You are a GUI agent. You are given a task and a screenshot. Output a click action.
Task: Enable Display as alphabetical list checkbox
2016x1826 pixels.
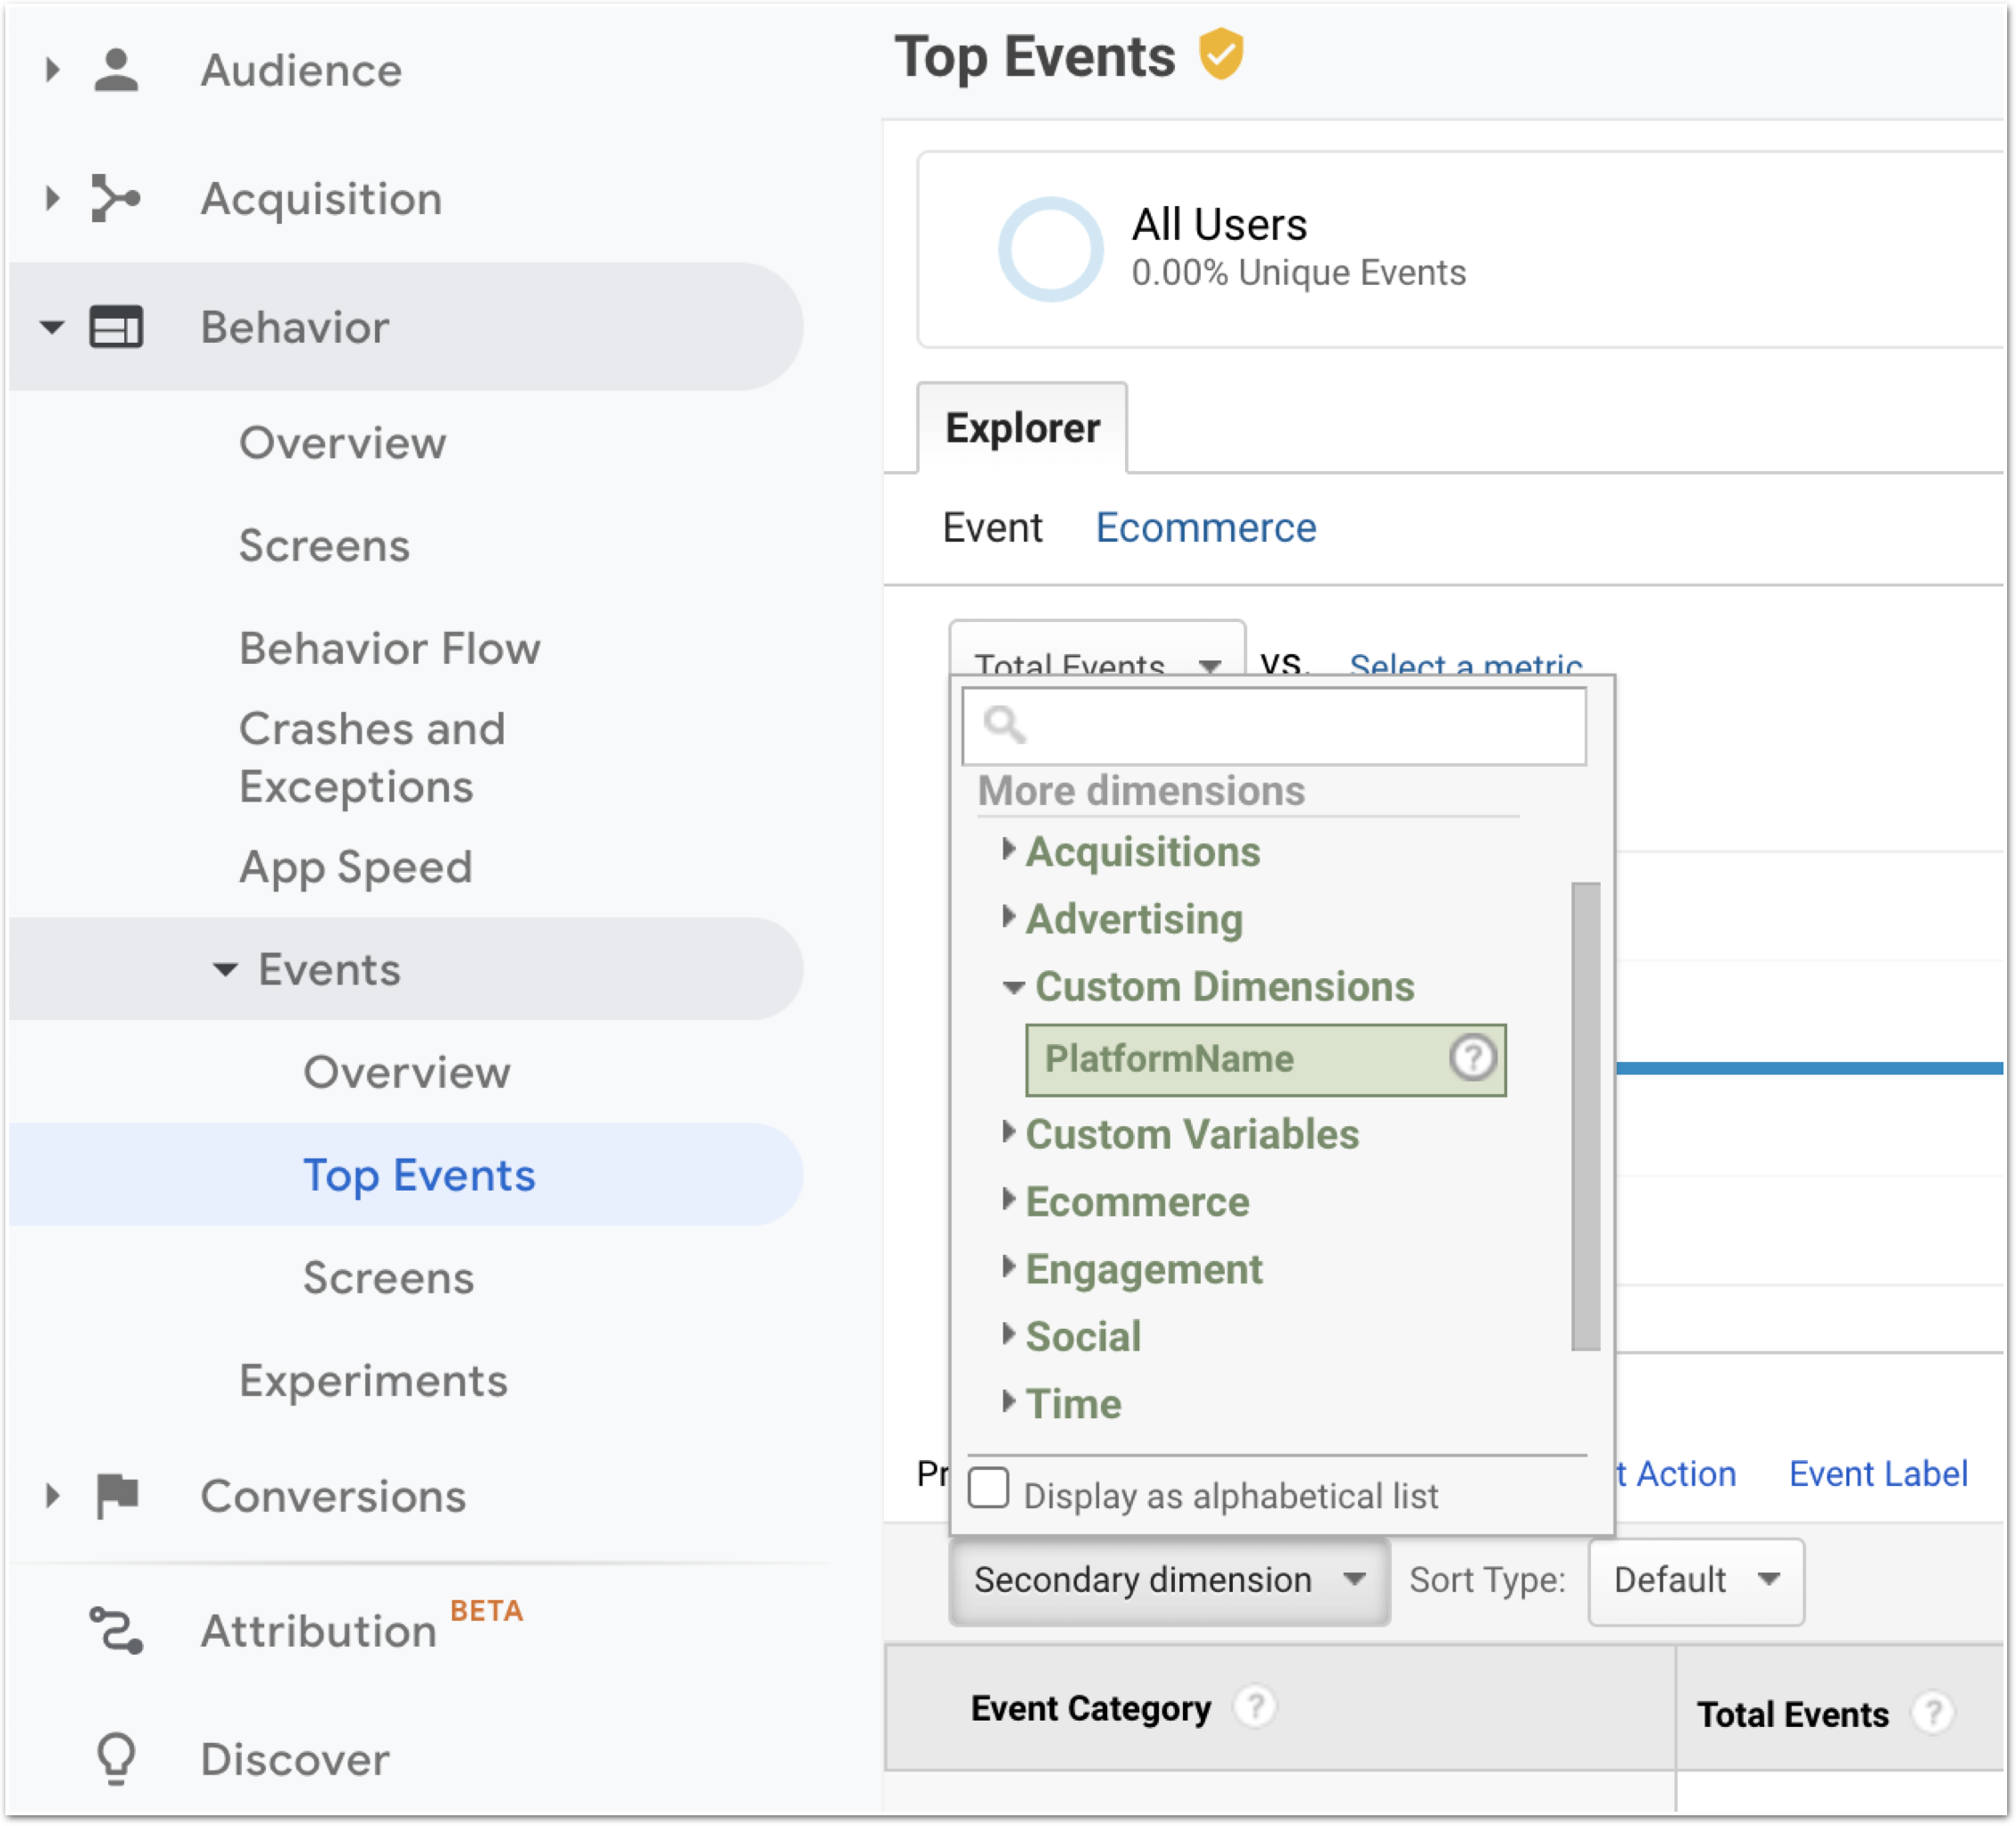click(x=988, y=1487)
